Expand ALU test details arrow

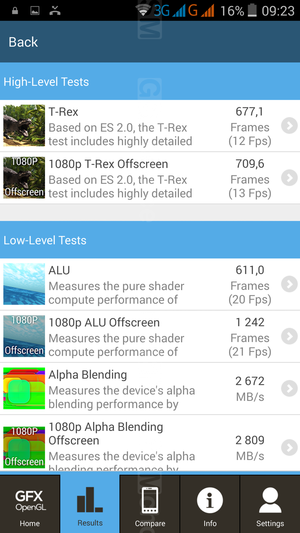click(x=289, y=284)
